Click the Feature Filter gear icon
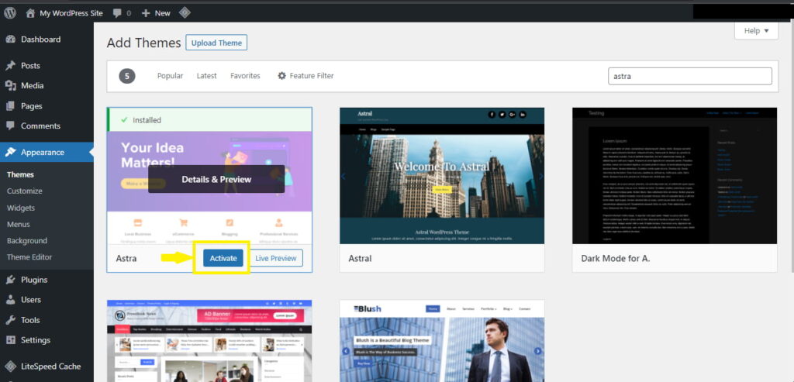 click(282, 76)
